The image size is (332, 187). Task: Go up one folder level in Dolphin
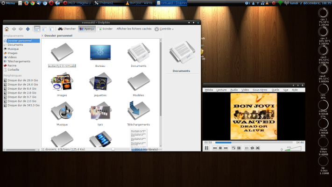click(28, 29)
